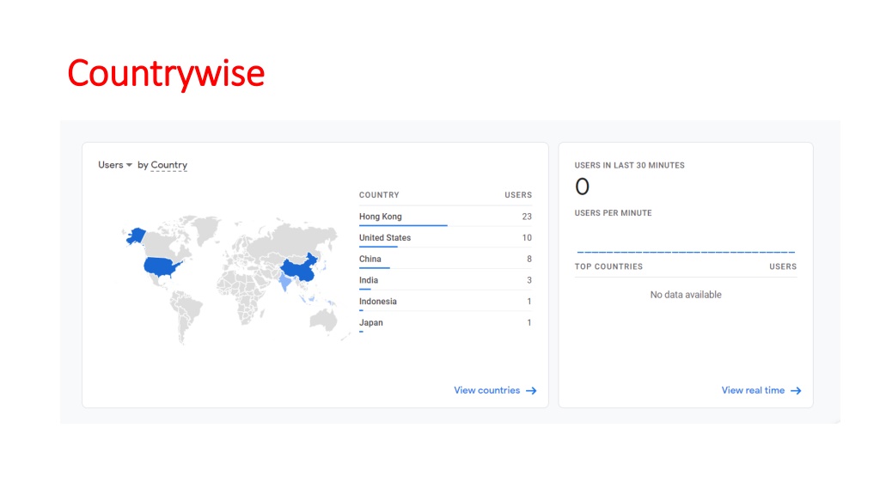Viewport: 880px width, 495px height.
Task: Click Alaska on the world map
Action: coord(135,235)
